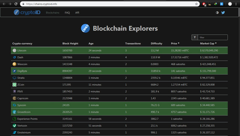Open the Chrome three-dot menu
This screenshot has height=136, width=240.
tap(236, 4)
